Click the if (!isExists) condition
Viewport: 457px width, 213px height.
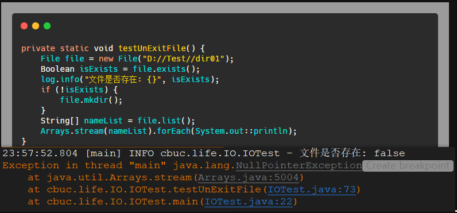click(x=72, y=90)
